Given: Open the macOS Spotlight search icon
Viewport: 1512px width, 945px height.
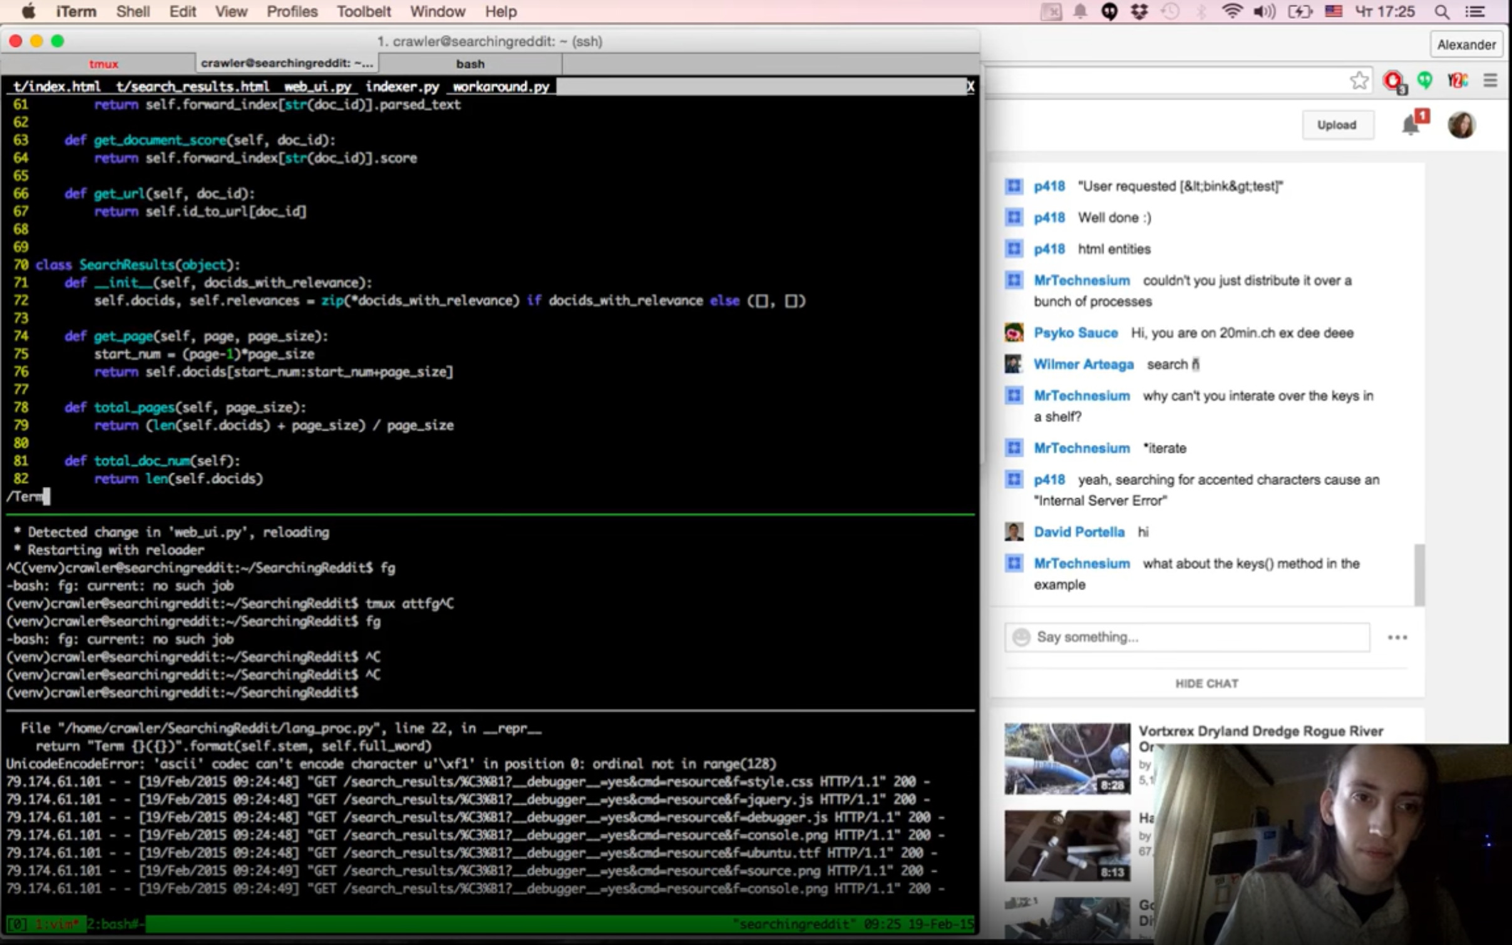Looking at the screenshot, I should (x=1443, y=11).
